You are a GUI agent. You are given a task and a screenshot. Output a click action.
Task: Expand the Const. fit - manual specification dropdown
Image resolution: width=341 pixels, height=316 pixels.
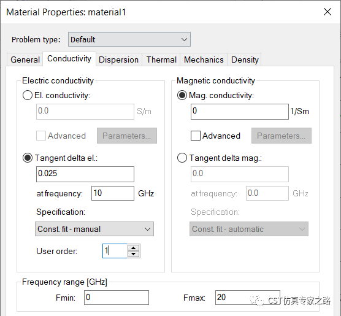94,229
